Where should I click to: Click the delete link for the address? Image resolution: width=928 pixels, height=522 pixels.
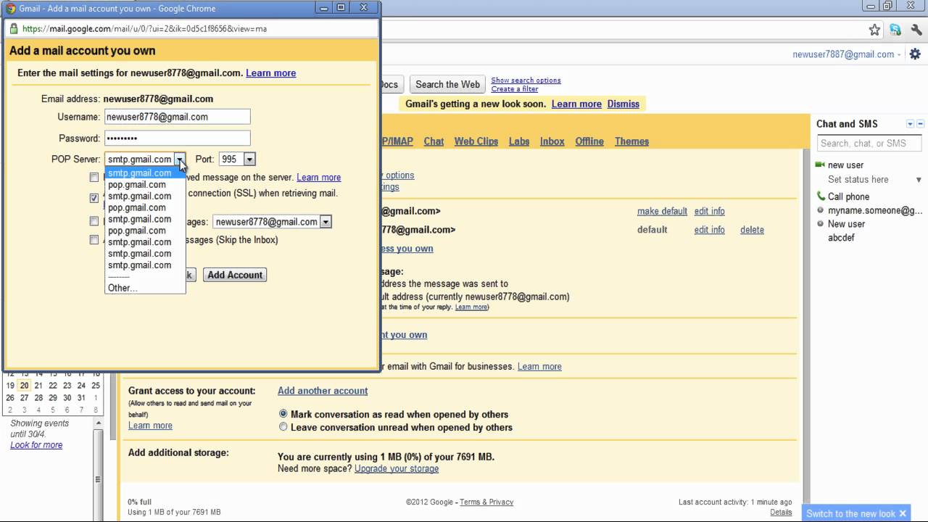752,230
